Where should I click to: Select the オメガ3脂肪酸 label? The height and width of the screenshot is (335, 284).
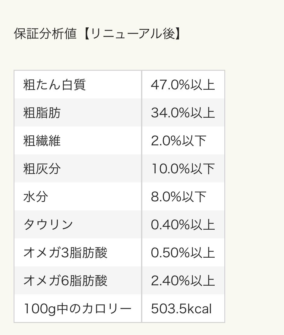coord(65,253)
